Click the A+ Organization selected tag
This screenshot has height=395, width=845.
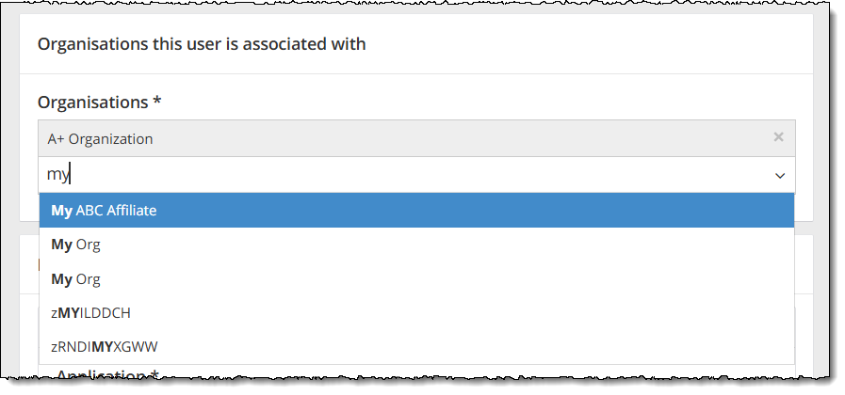click(100, 138)
